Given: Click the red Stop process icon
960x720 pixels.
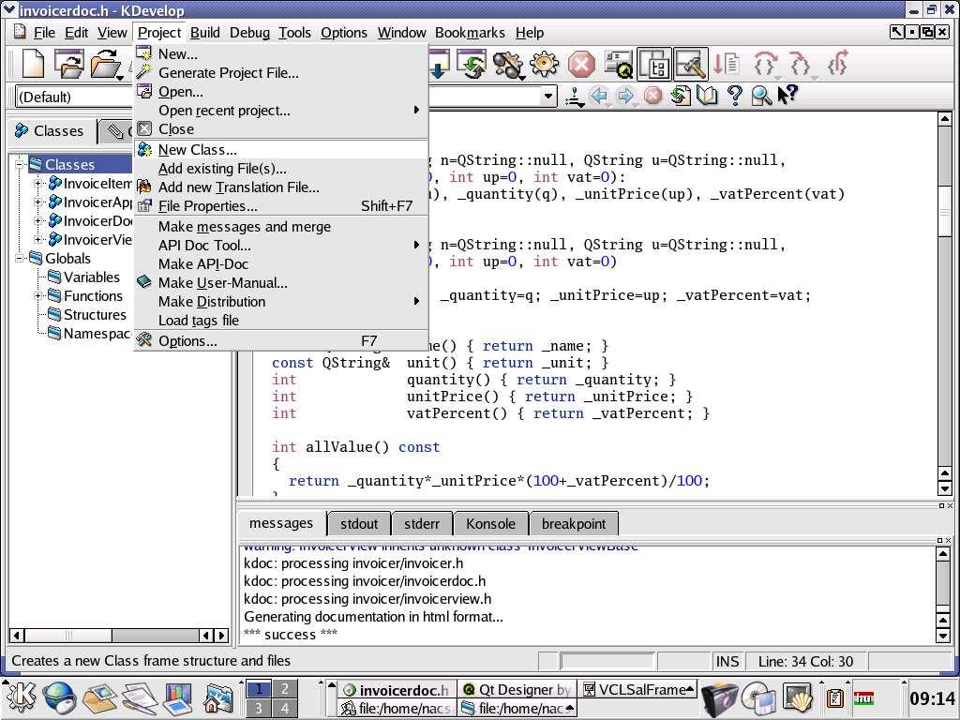Looking at the screenshot, I should (581, 65).
